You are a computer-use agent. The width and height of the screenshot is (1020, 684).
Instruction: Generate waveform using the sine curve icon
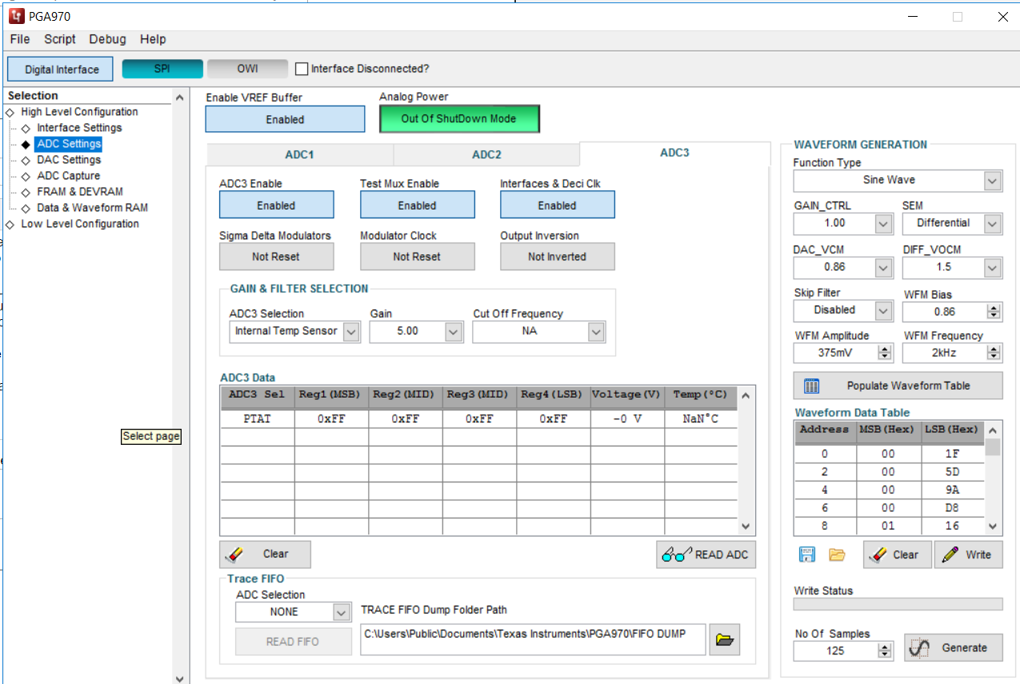click(953, 647)
